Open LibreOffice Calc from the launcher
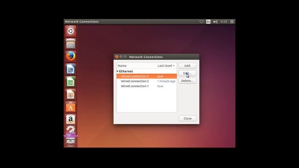The width and height of the screenshot is (299, 168). coord(71,82)
